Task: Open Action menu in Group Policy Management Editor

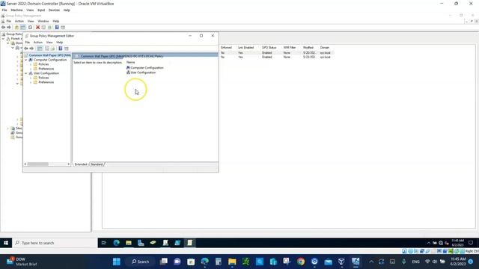Action: coord(38,43)
